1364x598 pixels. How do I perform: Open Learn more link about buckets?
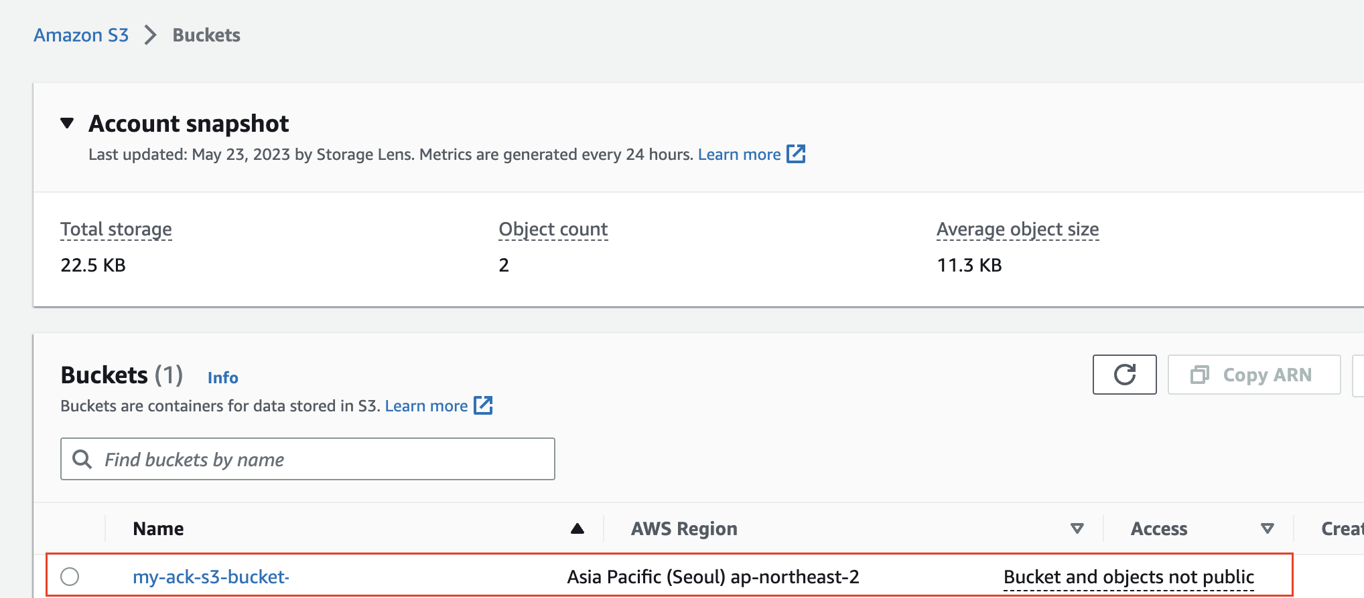[x=426, y=406]
